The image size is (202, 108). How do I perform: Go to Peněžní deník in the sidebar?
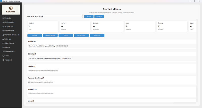pos(9,30)
